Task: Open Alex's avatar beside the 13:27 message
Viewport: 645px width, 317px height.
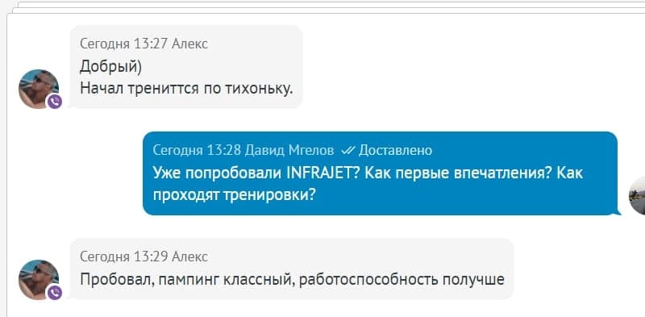Action: [x=38, y=89]
